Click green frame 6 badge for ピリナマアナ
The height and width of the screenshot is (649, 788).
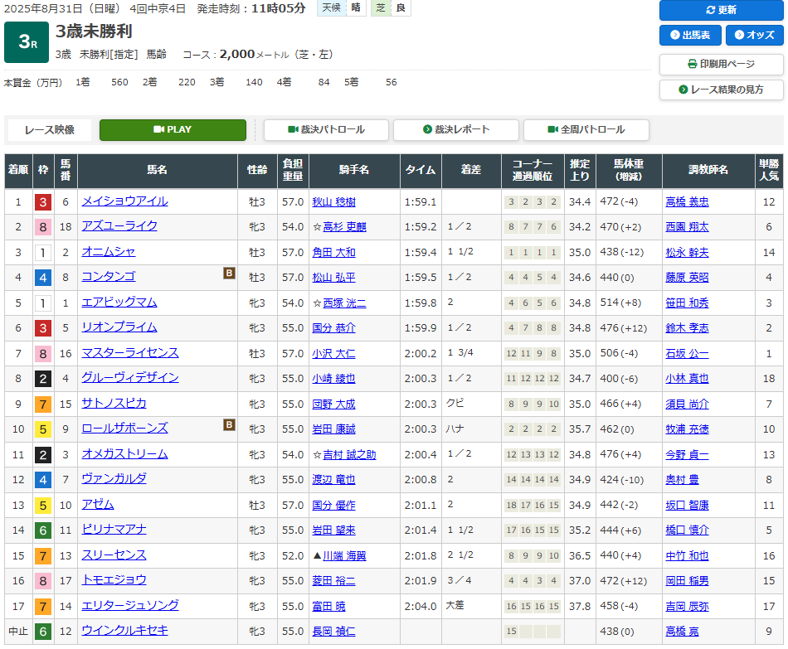[x=42, y=530]
